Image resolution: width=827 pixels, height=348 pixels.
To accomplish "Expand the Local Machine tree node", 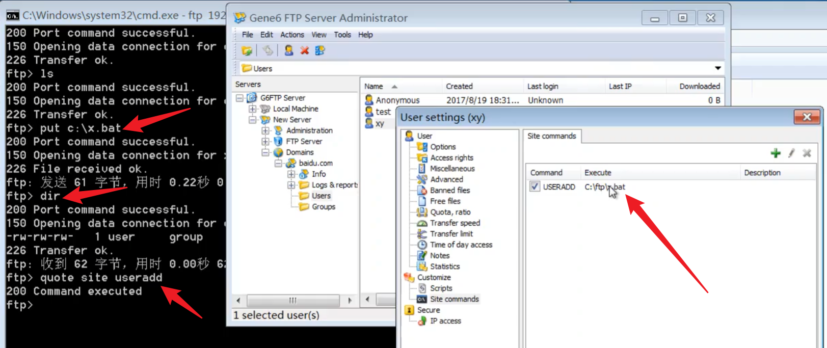I will pyautogui.click(x=252, y=109).
